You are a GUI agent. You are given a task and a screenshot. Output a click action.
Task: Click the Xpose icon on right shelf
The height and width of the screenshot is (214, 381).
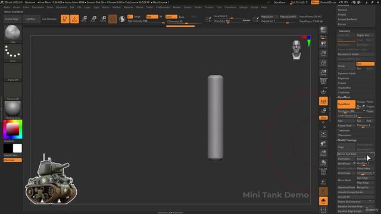pyautogui.click(x=323, y=210)
